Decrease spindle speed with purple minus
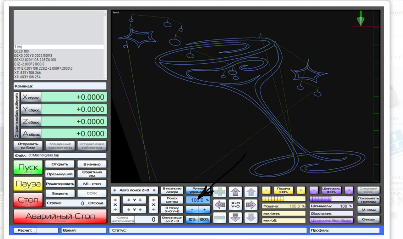The width and height of the screenshot is (403, 239). pos(314,190)
